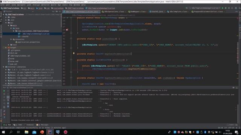The image size is (241, 135).
Task: Switch to UserVO.java editor tab
Action: [157, 12]
